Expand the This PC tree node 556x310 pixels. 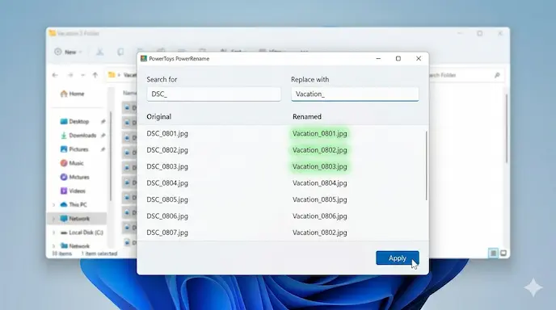[54, 205]
